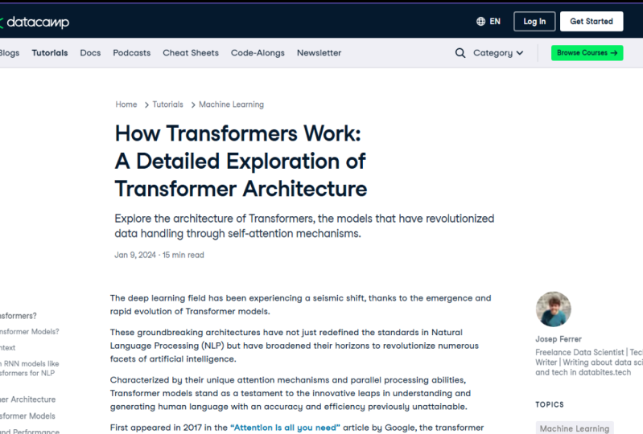Open the search magnifier icon

coord(460,53)
